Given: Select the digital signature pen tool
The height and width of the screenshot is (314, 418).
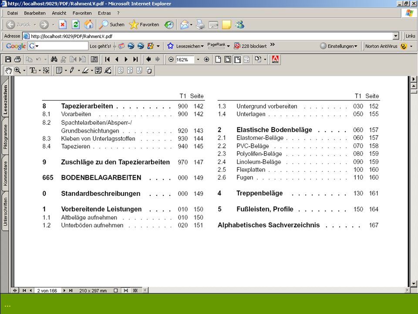Looking at the screenshot, I should pos(108,71).
